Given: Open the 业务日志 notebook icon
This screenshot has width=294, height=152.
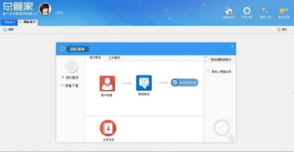Looking at the screenshot, I should click(x=108, y=128).
